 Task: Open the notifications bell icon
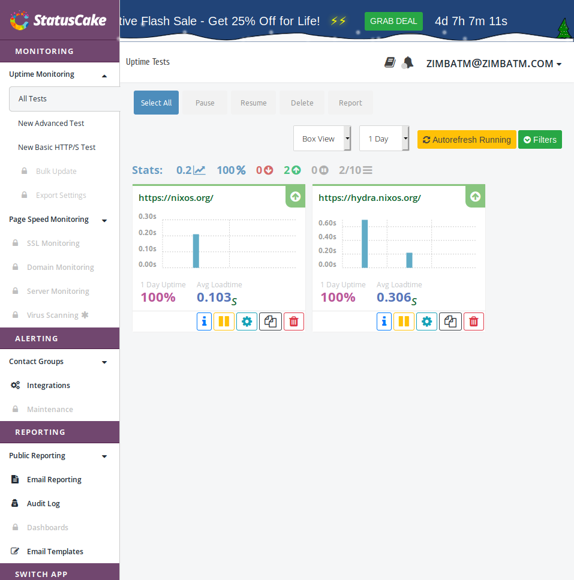pos(408,62)
